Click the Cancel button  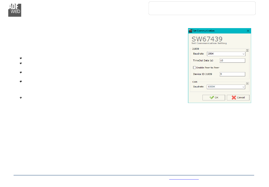[238, 97]
